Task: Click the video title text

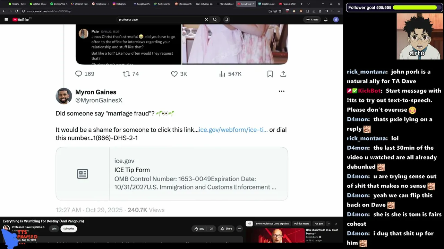Action: pyautogui.click(x=43, y=221)
